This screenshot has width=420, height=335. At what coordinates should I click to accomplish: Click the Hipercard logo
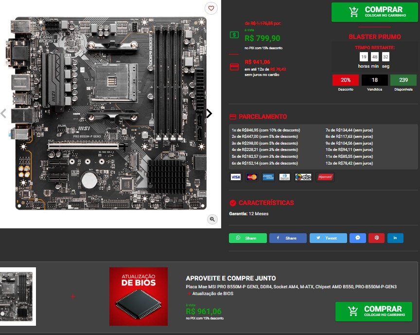coord(325,177)
